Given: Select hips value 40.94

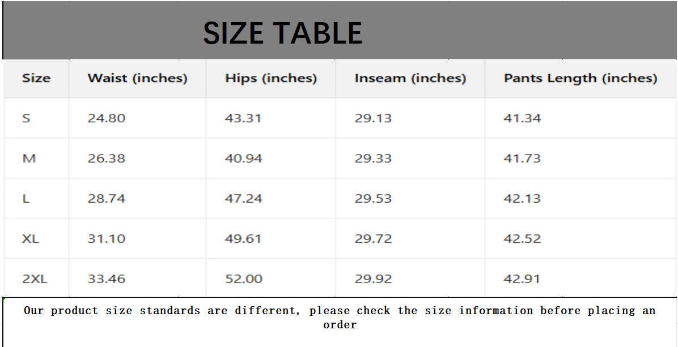Looking at the screenshot, I should click(x=244, y=158).
